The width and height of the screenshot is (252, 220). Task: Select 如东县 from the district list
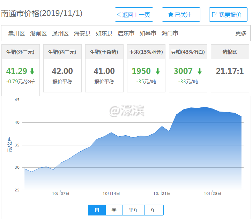coord(104,33)
